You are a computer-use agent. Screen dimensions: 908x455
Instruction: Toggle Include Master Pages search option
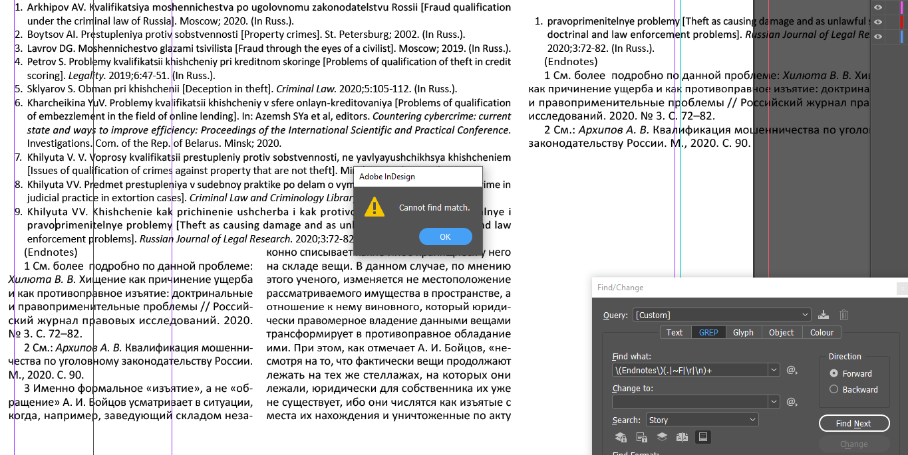(682, 437)
